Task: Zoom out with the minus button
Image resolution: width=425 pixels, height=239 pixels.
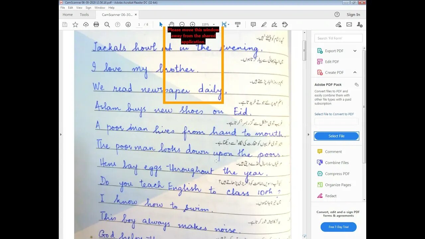Action: (182, 25)
